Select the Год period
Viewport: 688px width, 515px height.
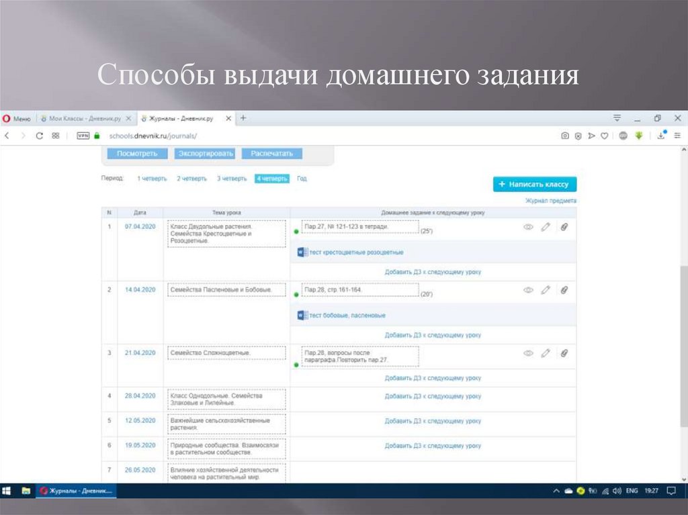[x=302, y=179]
